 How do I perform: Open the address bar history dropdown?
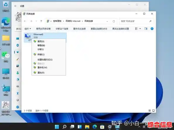pyautogui.click(x=107, y=21)
